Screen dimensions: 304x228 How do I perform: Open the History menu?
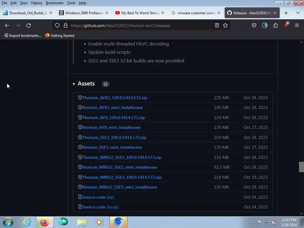[37, 3]
